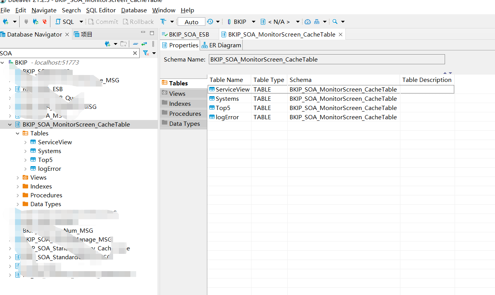Click the search magnifier icon in toolbar
This screenshot has width=495, height=295.
[335, 22]
